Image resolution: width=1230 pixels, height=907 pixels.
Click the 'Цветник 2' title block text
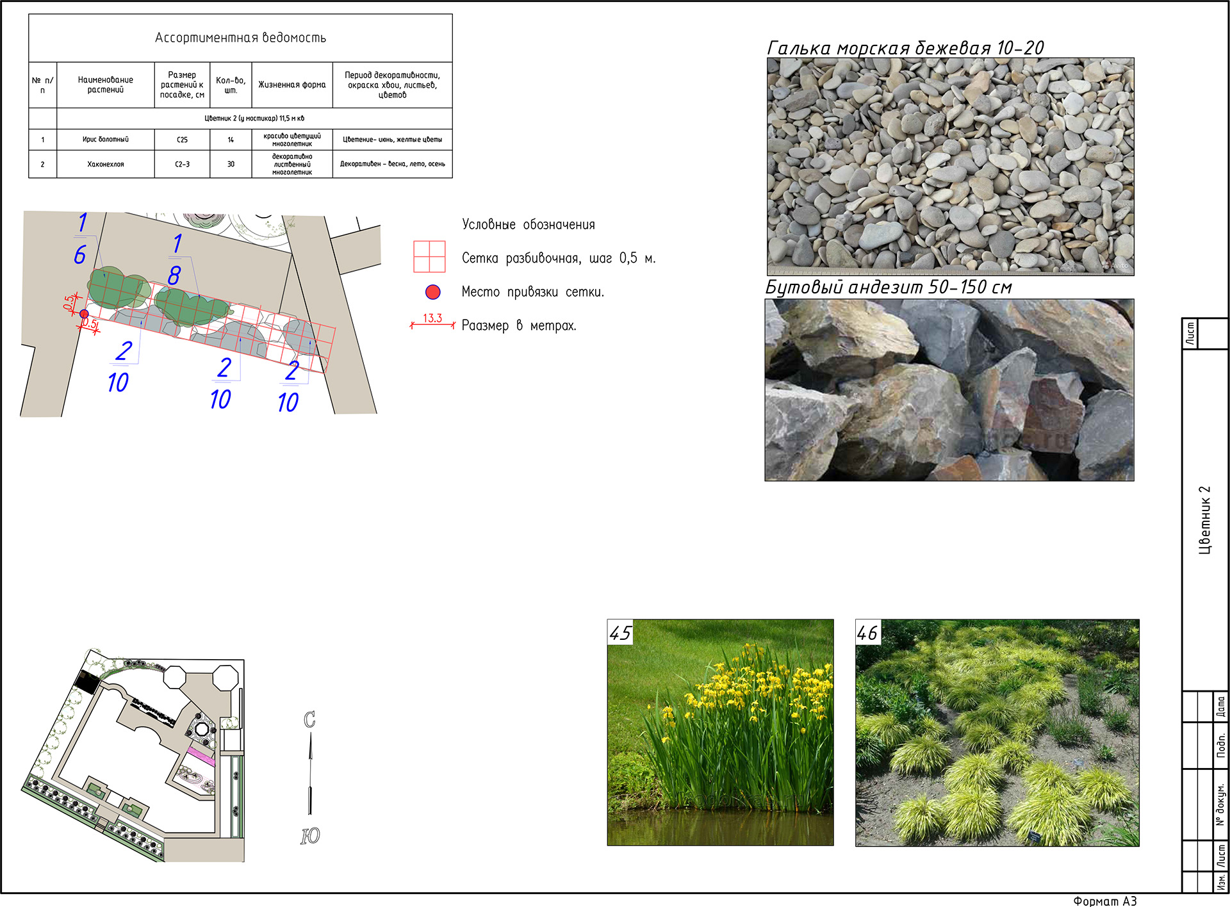(x=1204, y=519)
